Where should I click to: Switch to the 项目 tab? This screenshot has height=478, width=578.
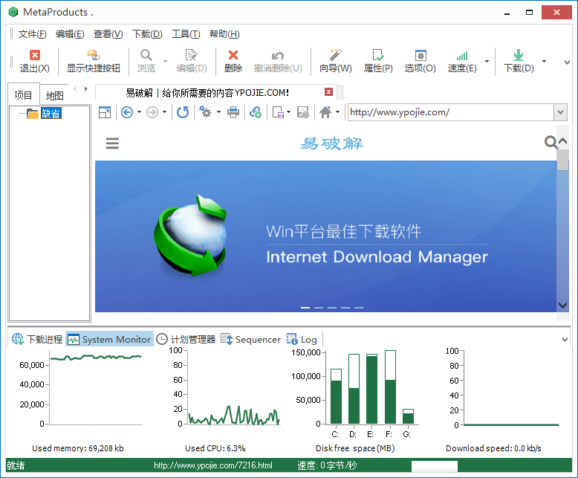pos(23,95)
